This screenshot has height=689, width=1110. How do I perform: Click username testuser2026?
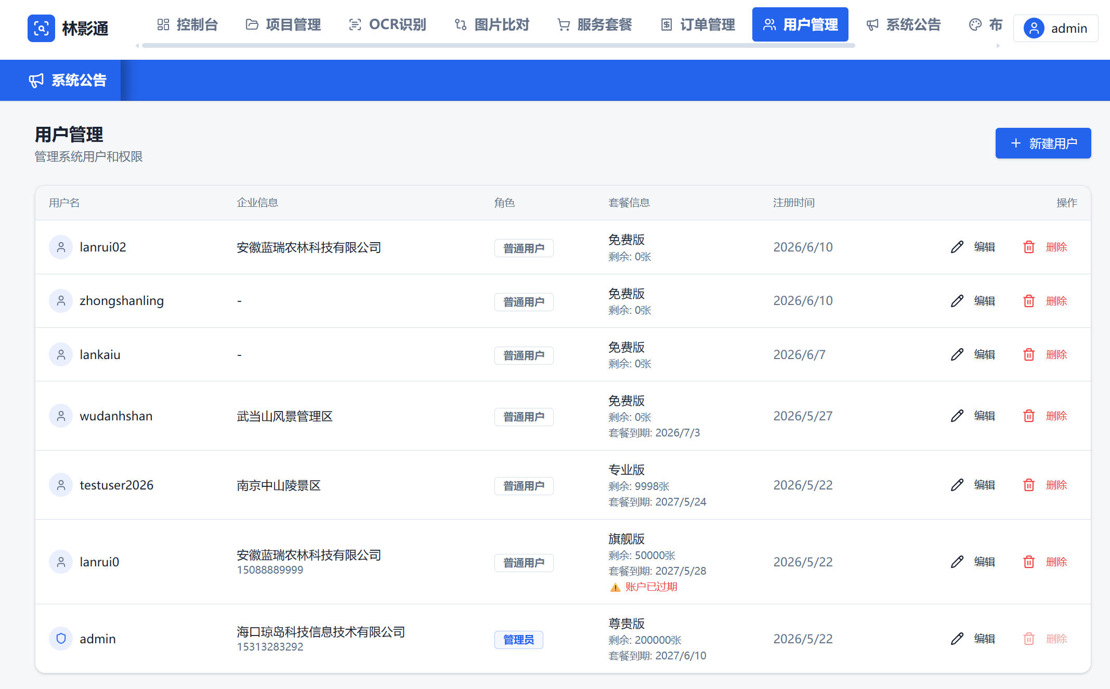click(x=116, y=485)
